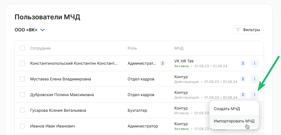Click Контур МЧД entry in Дубровская row
Screen dimensions: 281x135
[x=181, y=92]
